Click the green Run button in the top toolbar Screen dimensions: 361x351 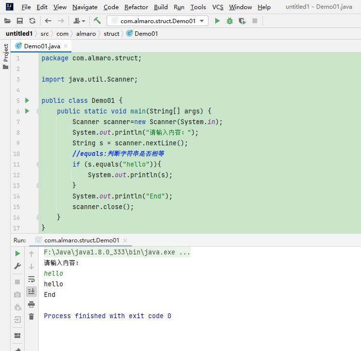click(x=217, y=21)
